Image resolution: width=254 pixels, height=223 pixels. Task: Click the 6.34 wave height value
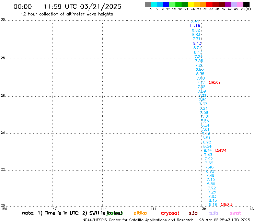(205, 125)
